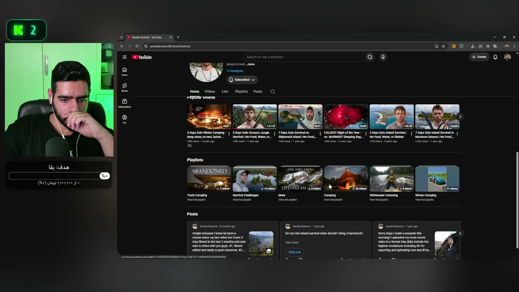Screen dimensions: 519x292
Task: Open the Create button menu
Action: tap(479, 57)
